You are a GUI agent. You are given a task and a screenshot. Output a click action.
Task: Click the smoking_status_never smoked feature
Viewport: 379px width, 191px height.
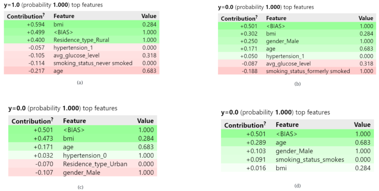click(x=93, y=63)
